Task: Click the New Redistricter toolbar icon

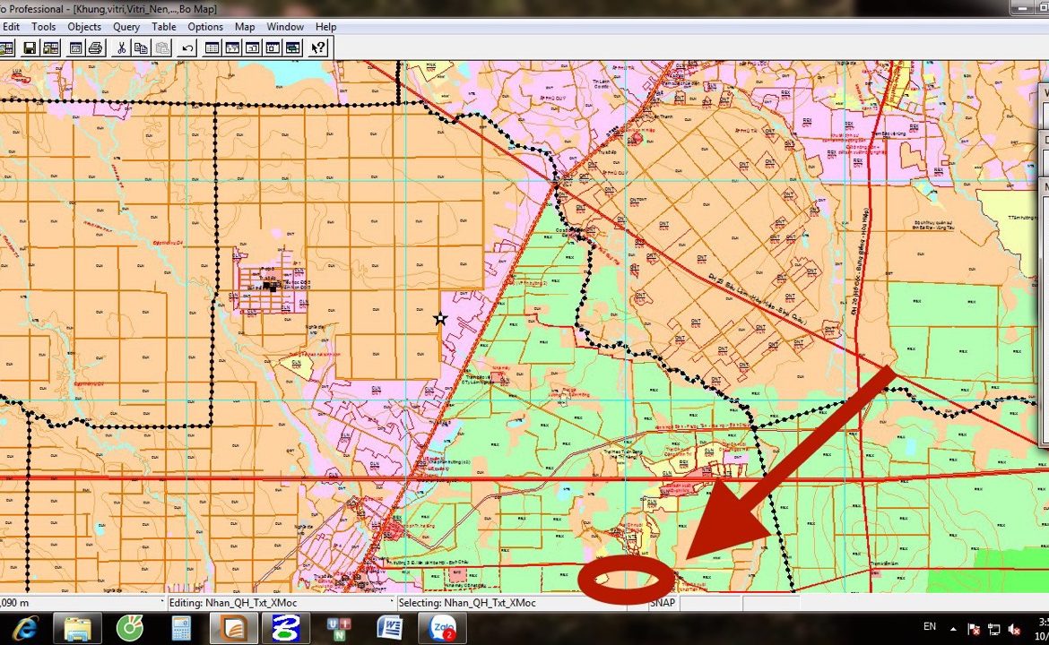Action: point(293,47)
